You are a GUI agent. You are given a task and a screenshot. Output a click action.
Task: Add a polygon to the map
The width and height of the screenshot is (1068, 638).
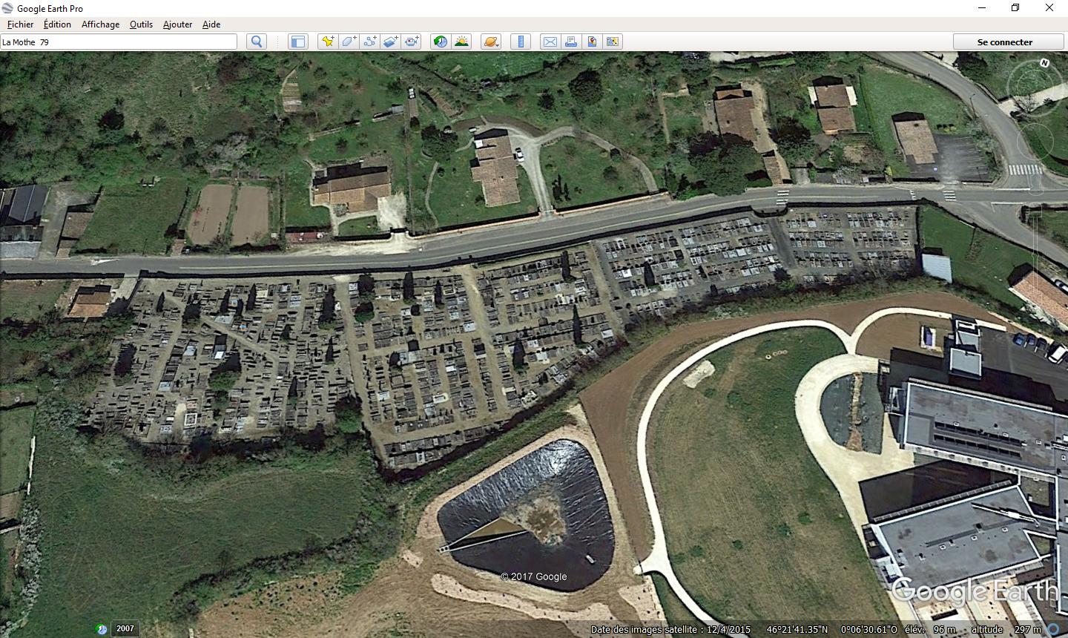pyautogui.click(x=348, y=42)
